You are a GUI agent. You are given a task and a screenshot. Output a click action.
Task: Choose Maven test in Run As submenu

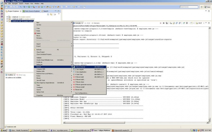coord(89,89)
